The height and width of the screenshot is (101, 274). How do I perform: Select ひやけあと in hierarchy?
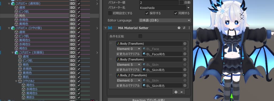click(x=29, y=81)
